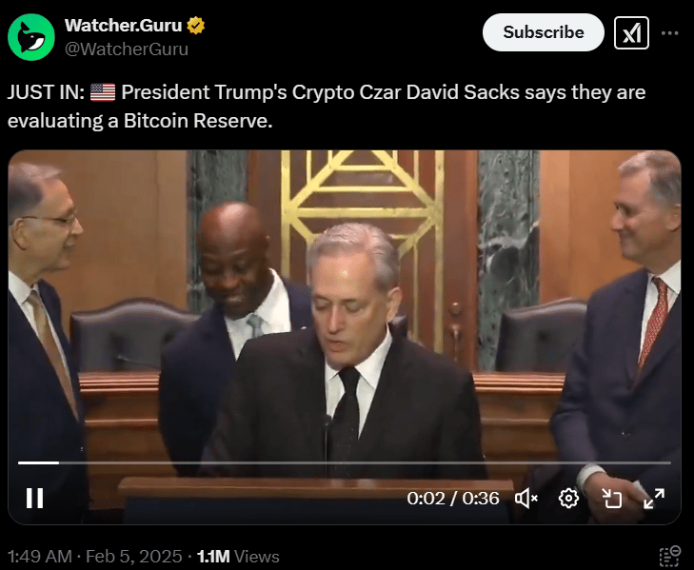Screen dimensions: 694x570
Task: Open video settings gear
Action: point(568,499)
